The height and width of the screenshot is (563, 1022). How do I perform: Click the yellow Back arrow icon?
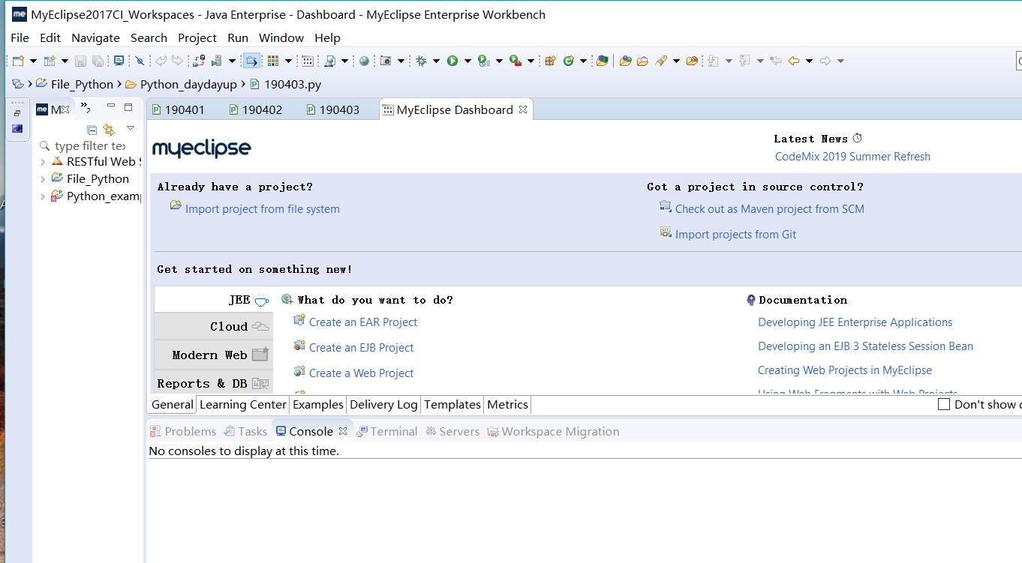(x=793, y=61)
